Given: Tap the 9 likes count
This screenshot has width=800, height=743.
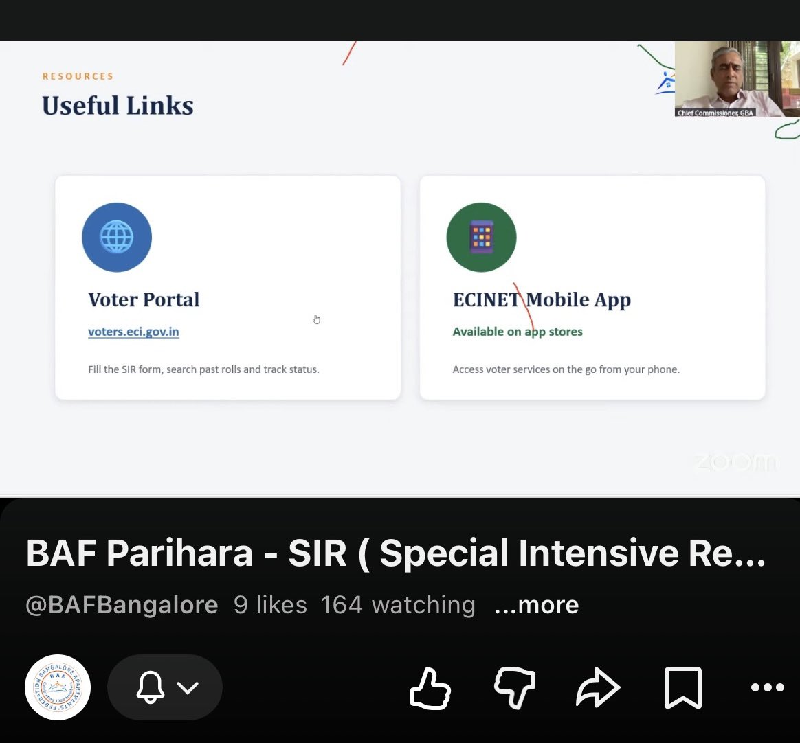Looking at the screenshot, I should 270,605.
